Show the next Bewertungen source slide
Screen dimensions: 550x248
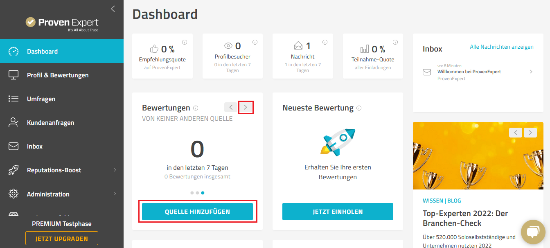point(246,107)
